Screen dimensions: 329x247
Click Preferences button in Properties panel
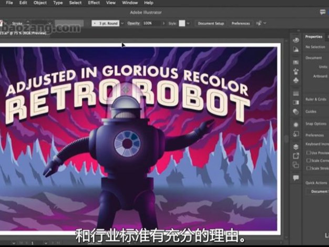(x=314, y=135)
